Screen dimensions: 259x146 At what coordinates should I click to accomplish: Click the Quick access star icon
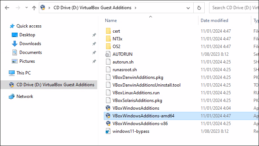pos(12,26)
